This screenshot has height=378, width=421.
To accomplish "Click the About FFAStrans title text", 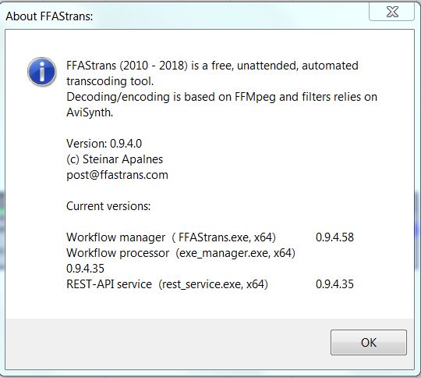I will coord(49,16).
